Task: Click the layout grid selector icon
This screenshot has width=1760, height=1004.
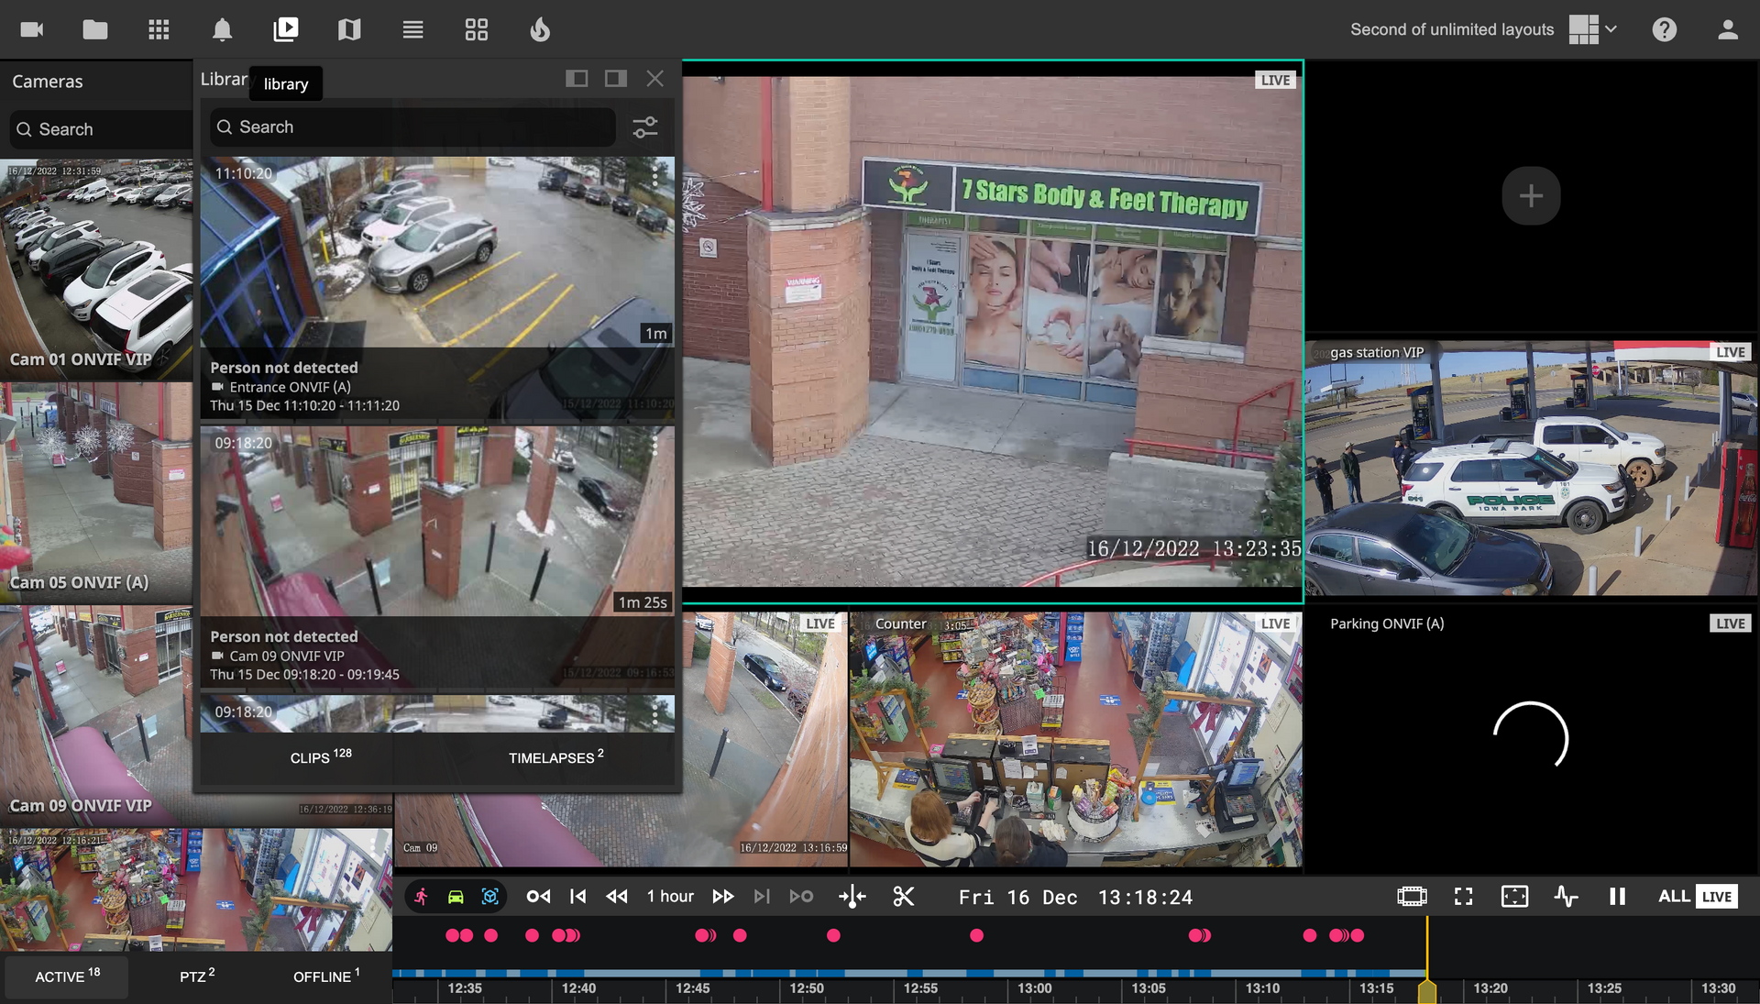Action: pyautogui.click(x=1583, y=29)
